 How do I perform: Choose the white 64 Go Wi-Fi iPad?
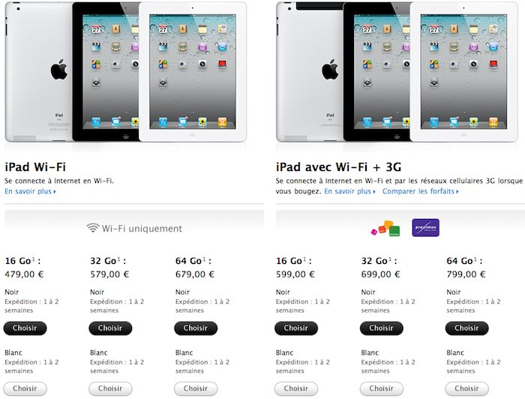pyautogui.click(x=196, y=388)
